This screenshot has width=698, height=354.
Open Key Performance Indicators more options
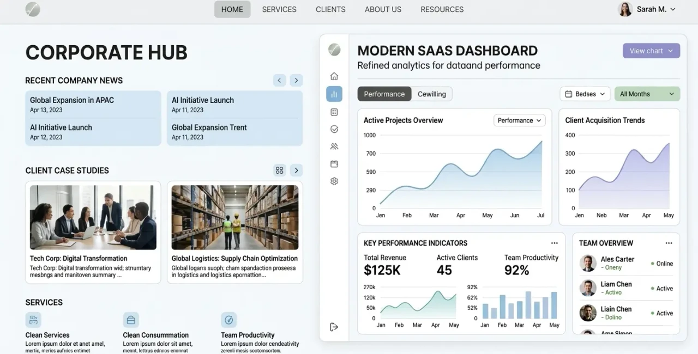coord(555,243)
